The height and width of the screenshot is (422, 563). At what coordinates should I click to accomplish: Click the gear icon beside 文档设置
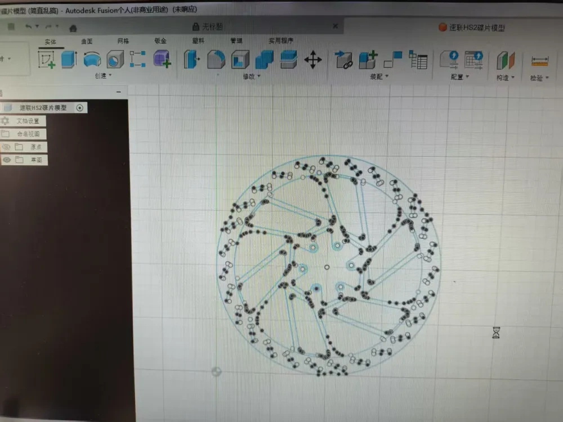(5, 121)
